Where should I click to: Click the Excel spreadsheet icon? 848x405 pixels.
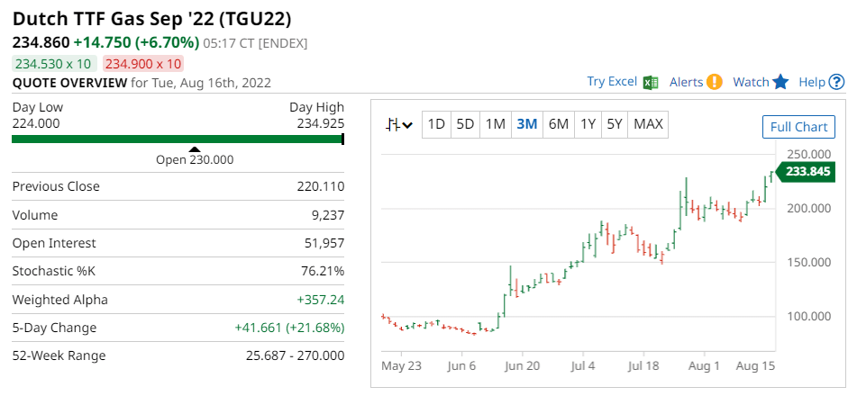pyautogui.click(x=651, y=82)
